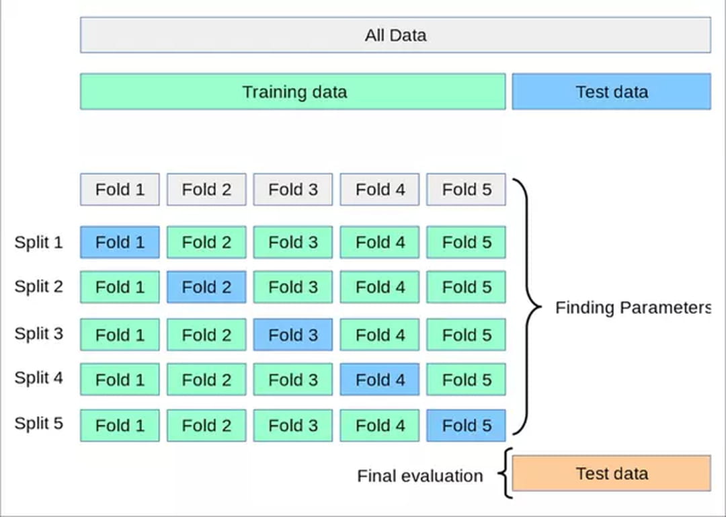Click the Split 5 row label

(38, 423)
